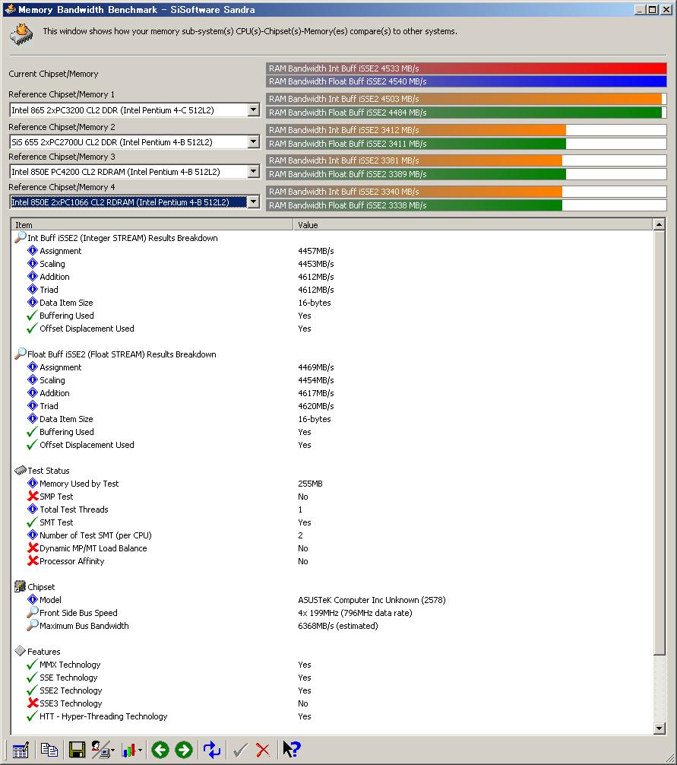Click the Intel 850E PC4200 combo box
Image resolution: width=677 pixels, height=765 pixels.
[x=134, y=172]
